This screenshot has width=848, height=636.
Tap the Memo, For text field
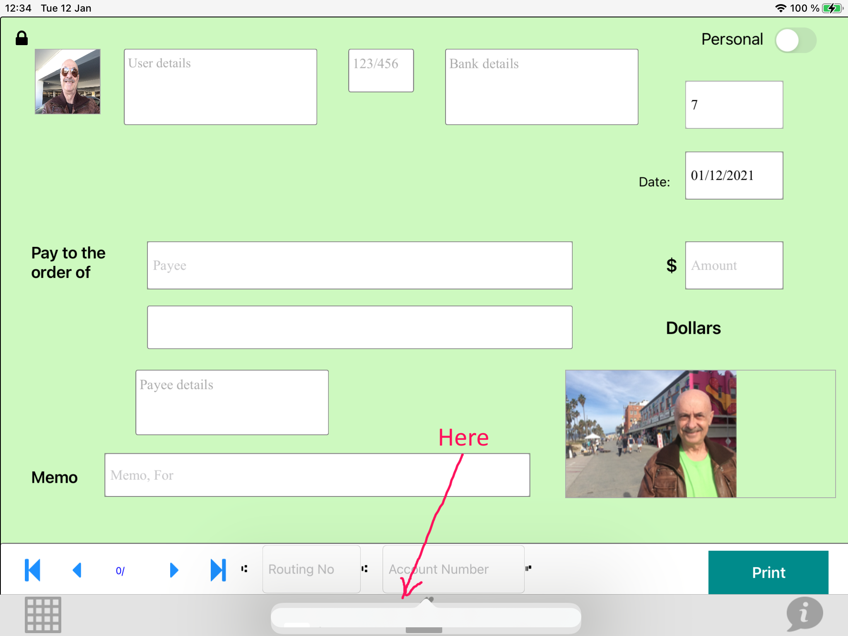317,475
